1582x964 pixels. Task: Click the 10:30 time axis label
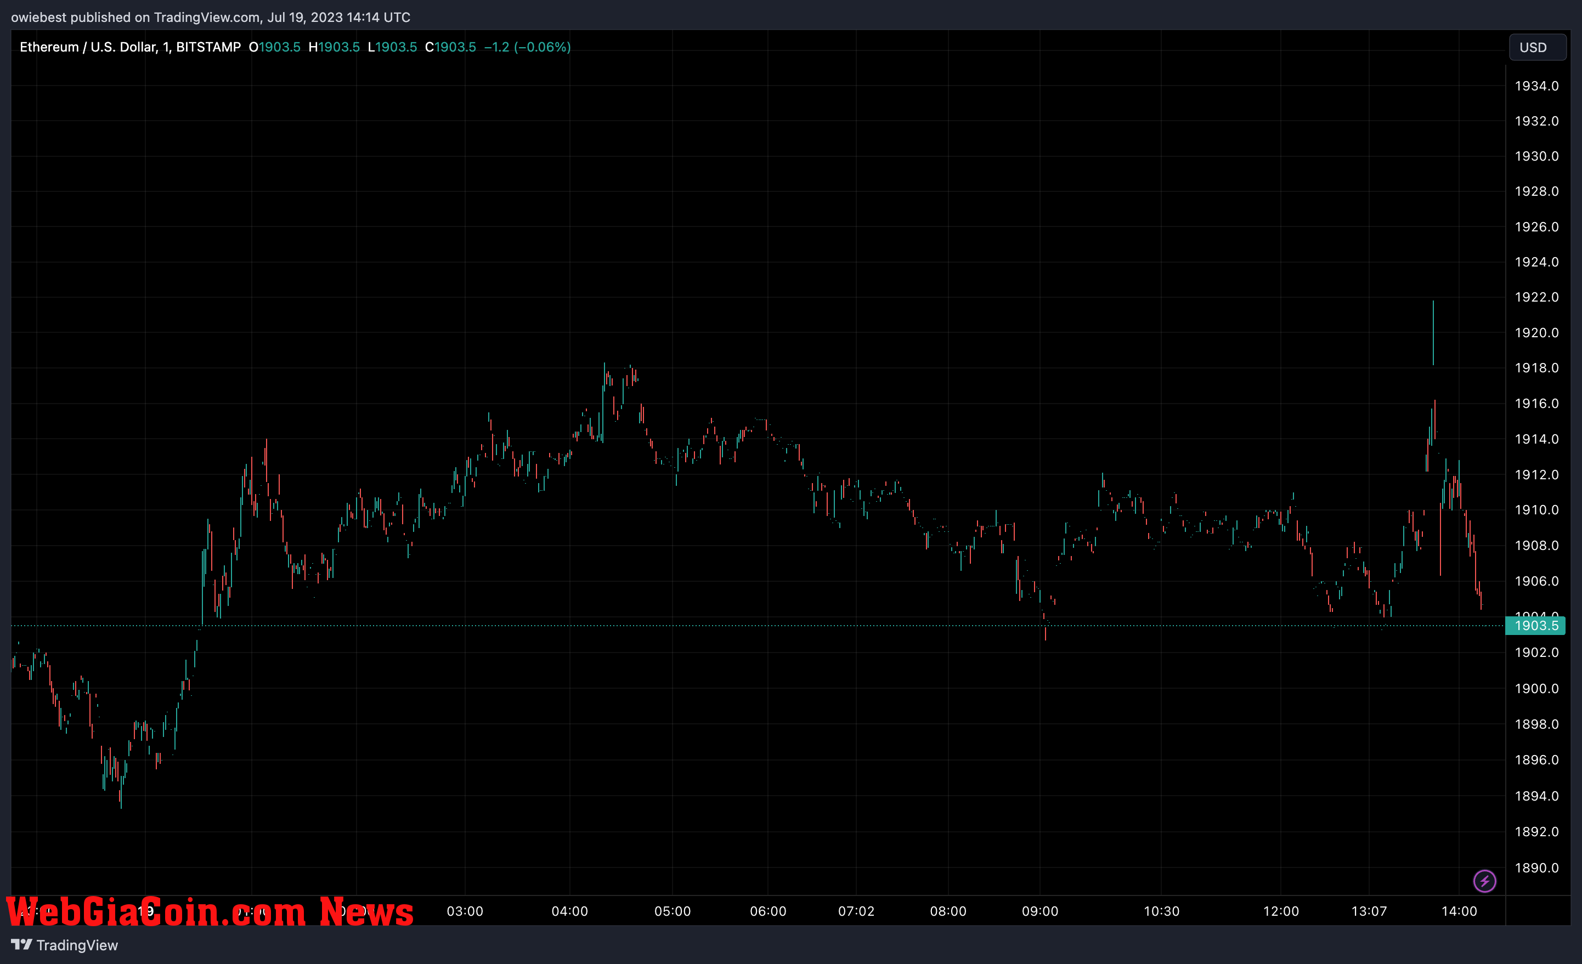[1161, 911]
